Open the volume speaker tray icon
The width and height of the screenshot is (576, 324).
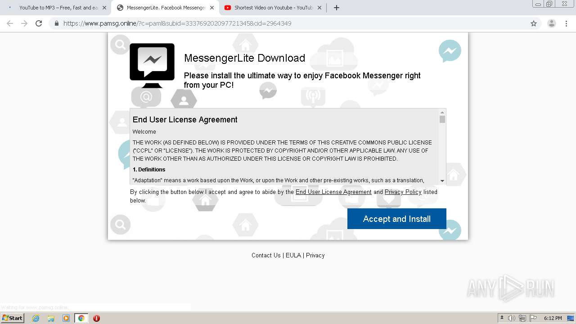(x=512, y=318)
